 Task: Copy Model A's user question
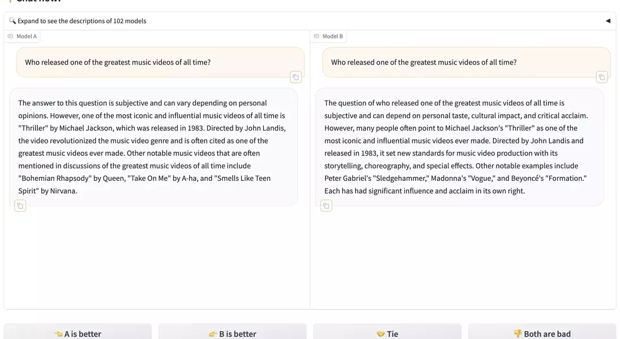tap(296, 77)
